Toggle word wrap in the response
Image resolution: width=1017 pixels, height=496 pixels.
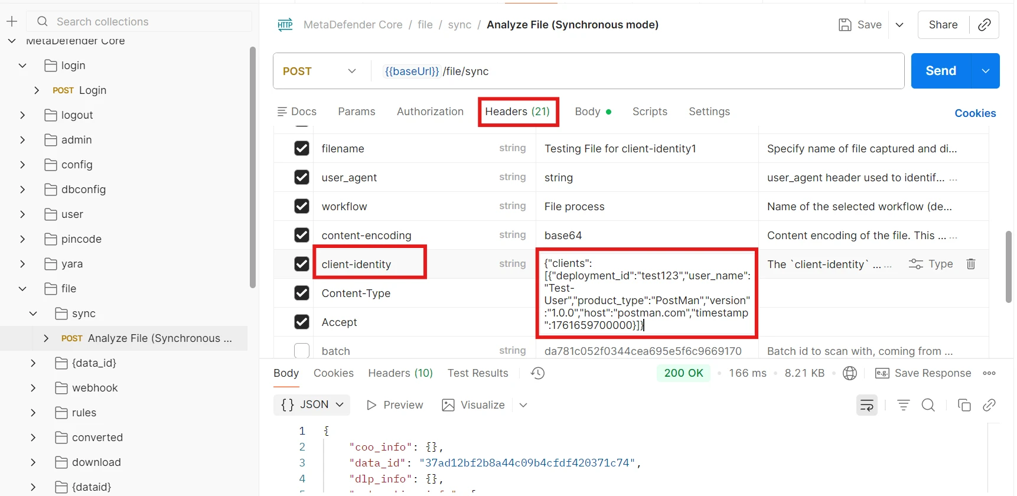866,405
